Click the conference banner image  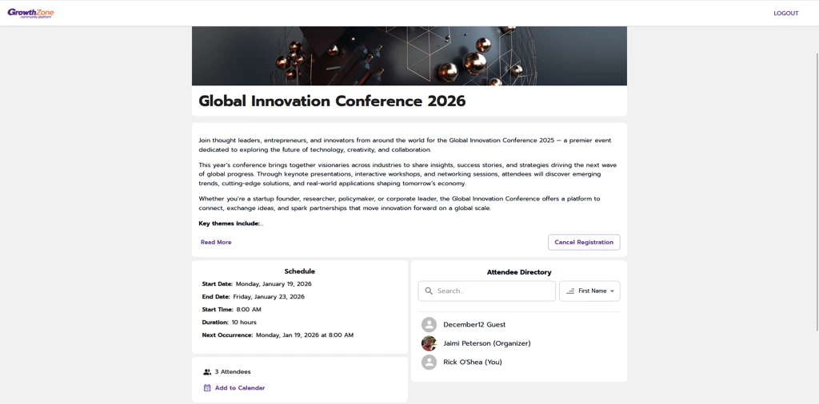click(409, 56)
